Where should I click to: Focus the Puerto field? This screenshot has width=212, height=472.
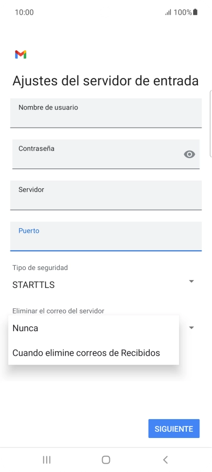coord(106,237)
